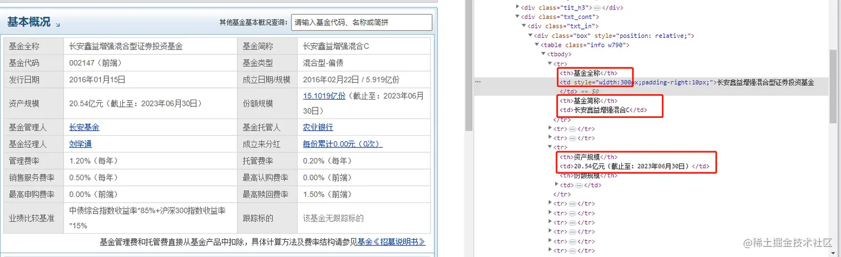
Task: Open the 长安基金 fund manager company link
Action: point(85,127)
